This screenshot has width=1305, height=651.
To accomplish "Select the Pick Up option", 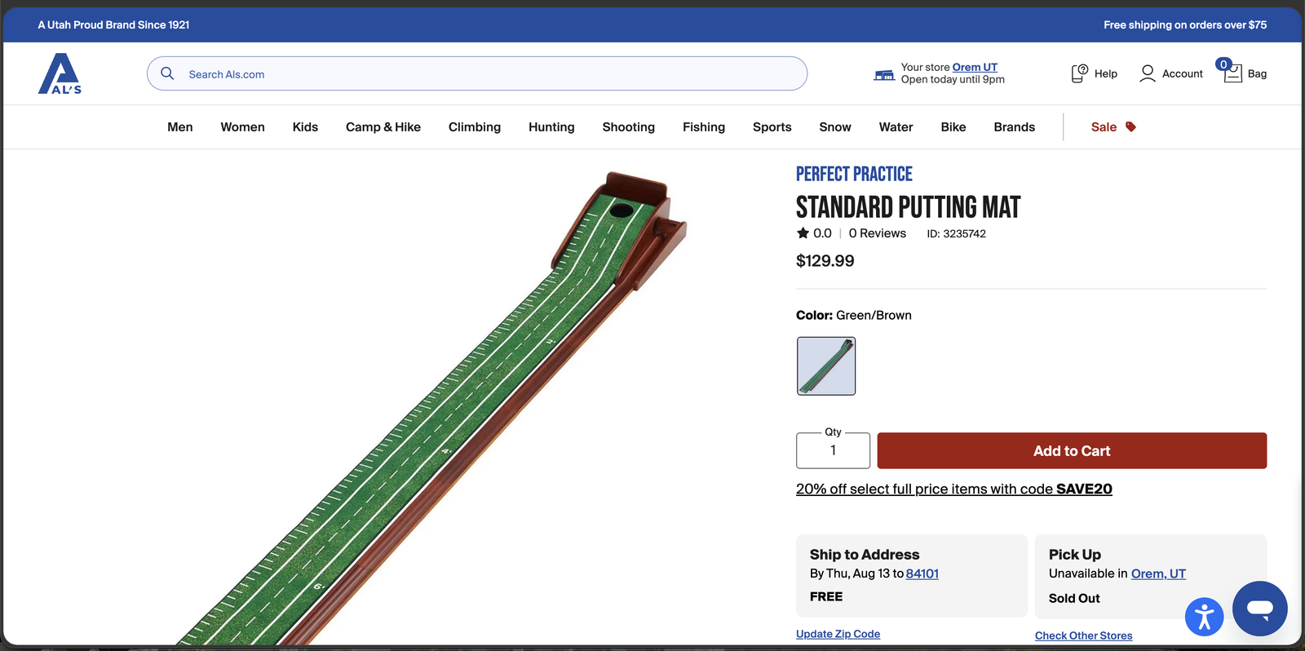I will coord(1151,575).
